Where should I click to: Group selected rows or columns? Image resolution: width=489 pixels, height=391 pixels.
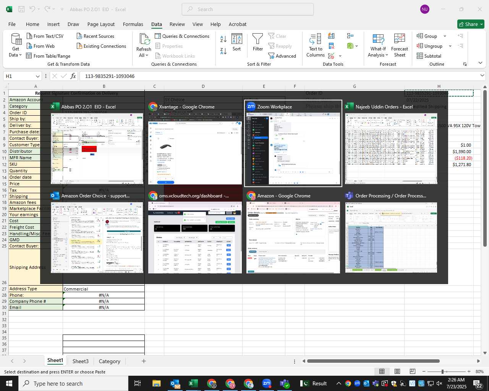(x=427, y=36)
